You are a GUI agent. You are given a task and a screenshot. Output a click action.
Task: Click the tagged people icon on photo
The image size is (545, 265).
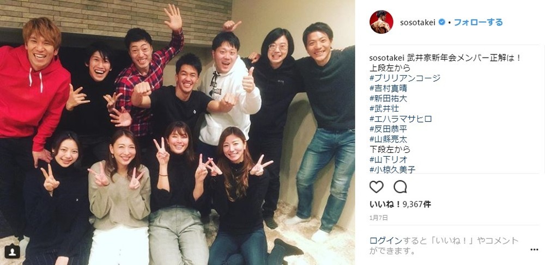[12, 251]
